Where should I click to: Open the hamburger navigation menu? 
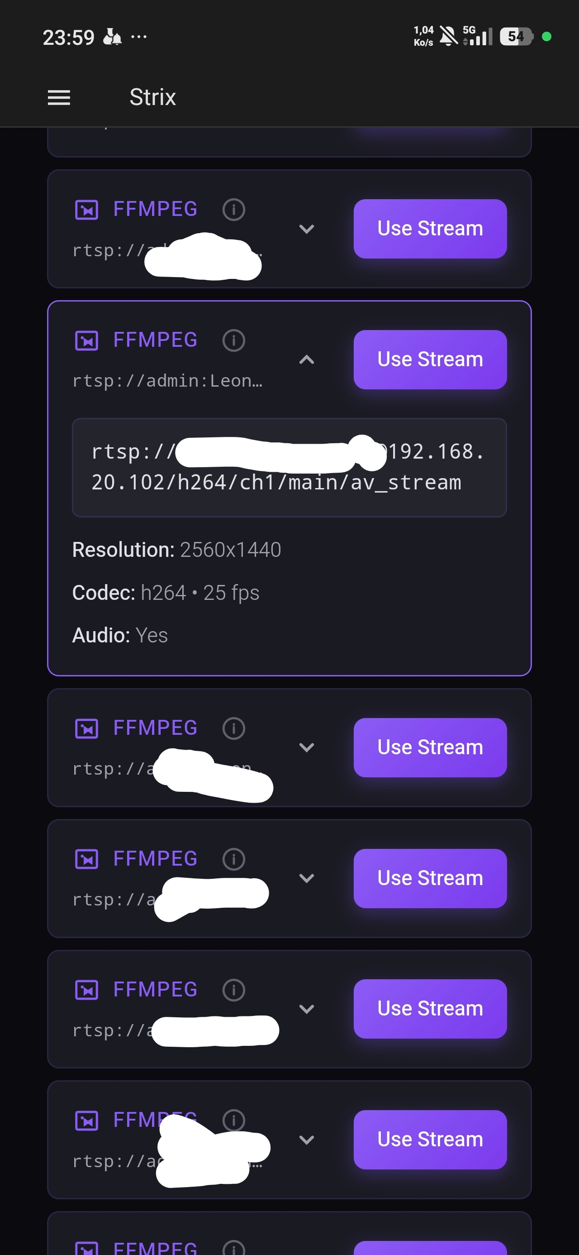(58, 97)
